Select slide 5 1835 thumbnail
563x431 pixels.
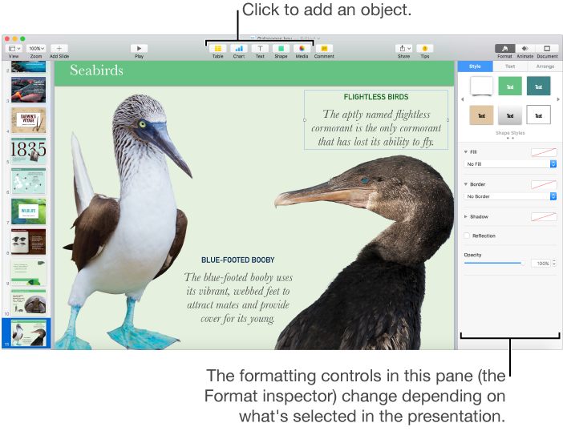(28, 151)
